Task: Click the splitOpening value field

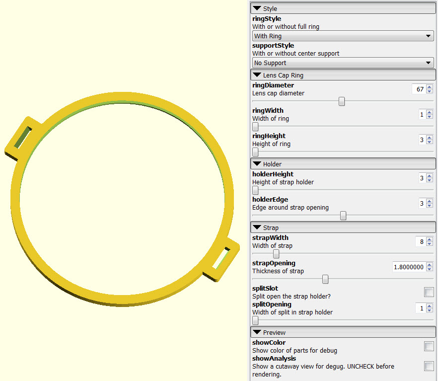Action: coord(421,308)
